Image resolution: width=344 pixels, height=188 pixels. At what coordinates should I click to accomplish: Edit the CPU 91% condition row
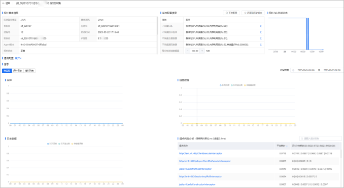click(x=261, y=38)
